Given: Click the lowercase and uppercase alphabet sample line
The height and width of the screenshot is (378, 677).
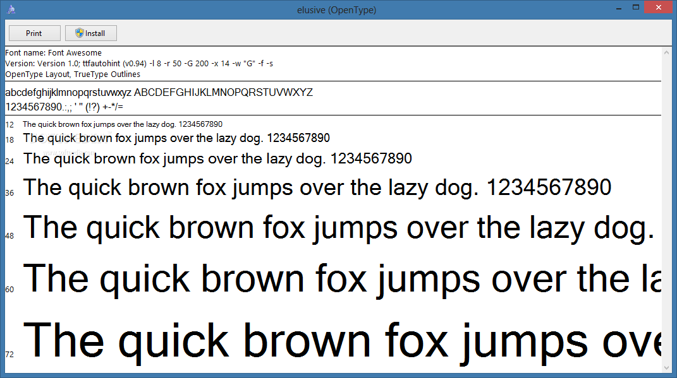Looking at the screenshot, I should pyautogui.click(x=159, y=92).
